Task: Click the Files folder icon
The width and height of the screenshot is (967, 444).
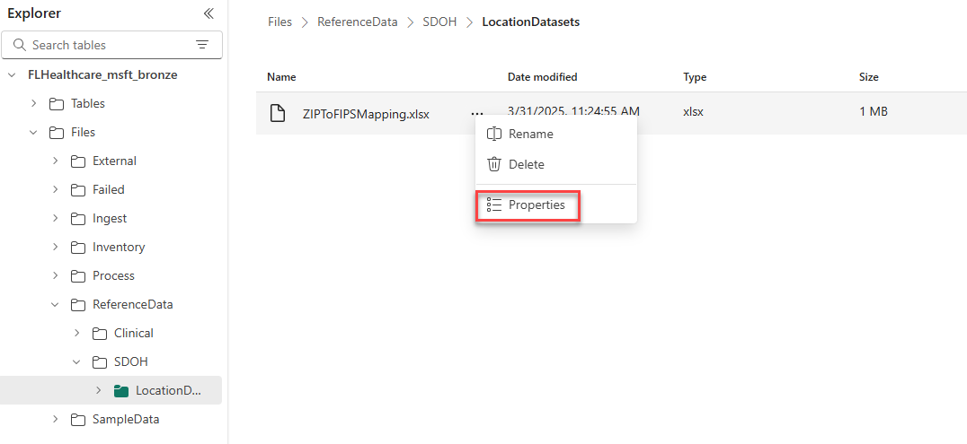Action: coord(58,133)
